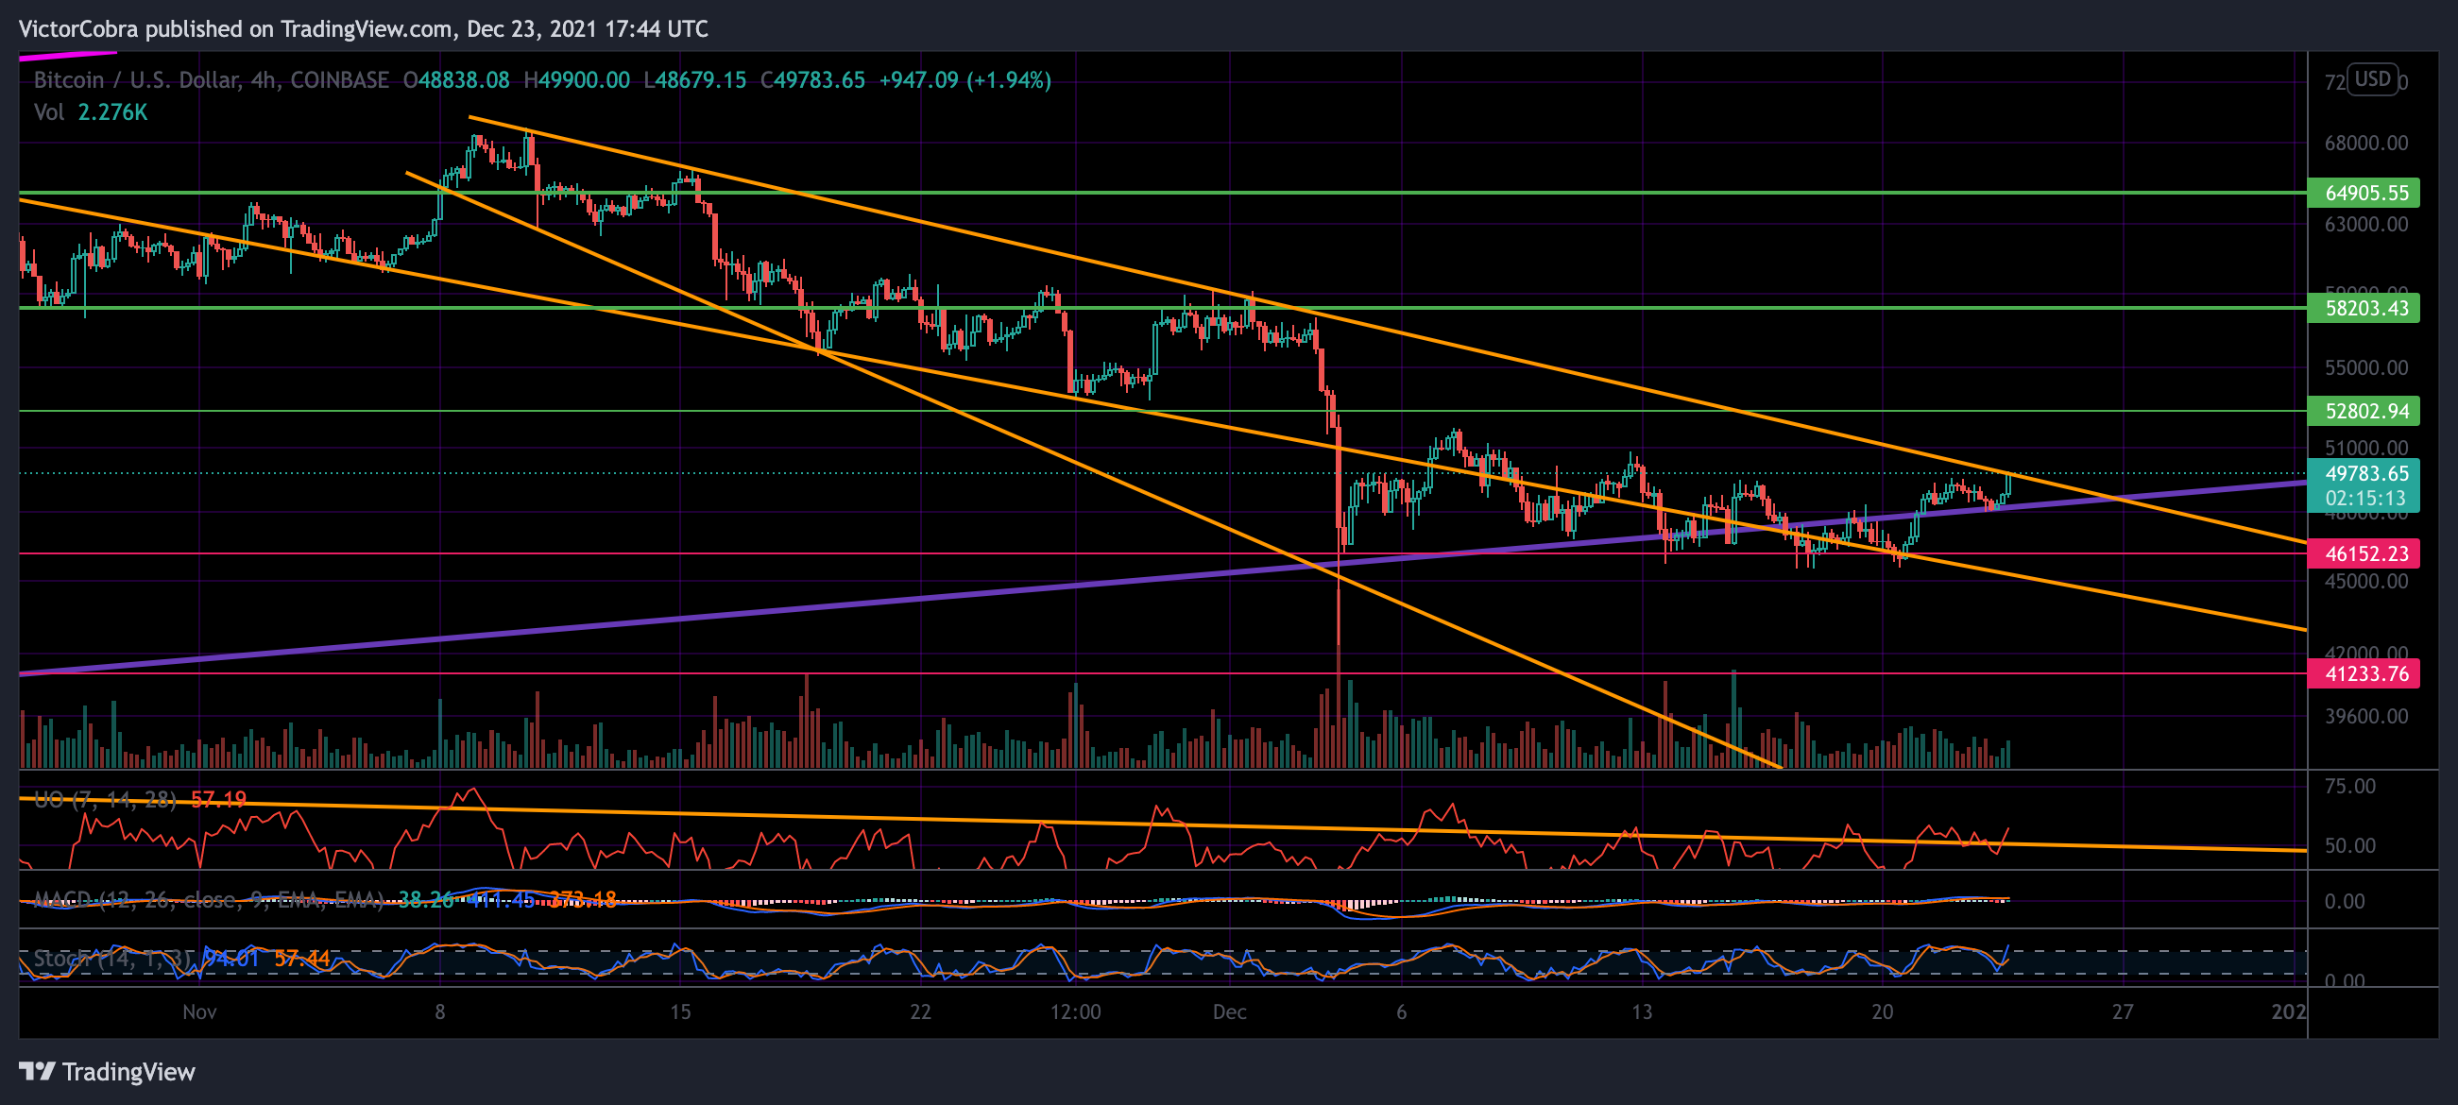Click the 27 date on time axis

[2122, 1011]
